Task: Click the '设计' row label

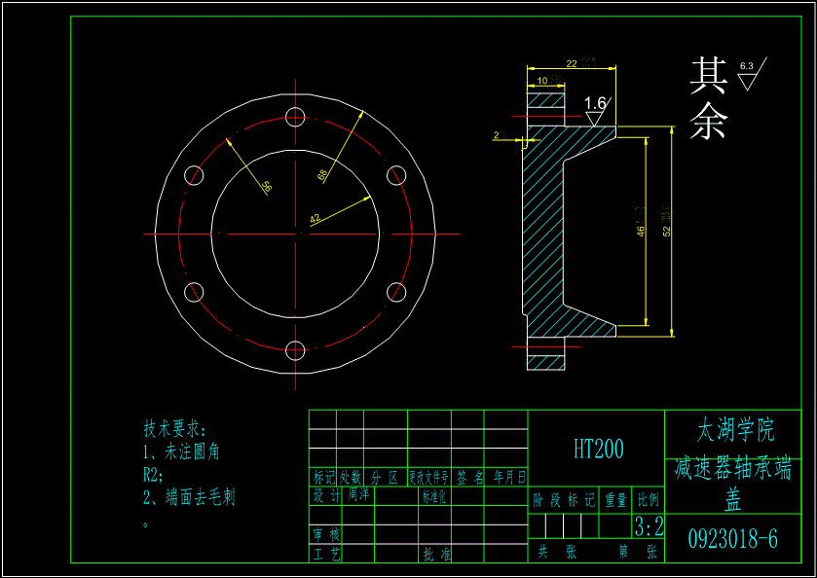Action: click(326, 495)
